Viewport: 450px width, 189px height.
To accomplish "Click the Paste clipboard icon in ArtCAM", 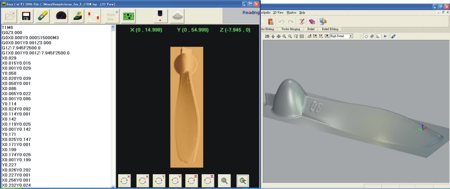I will pos(271,21).
